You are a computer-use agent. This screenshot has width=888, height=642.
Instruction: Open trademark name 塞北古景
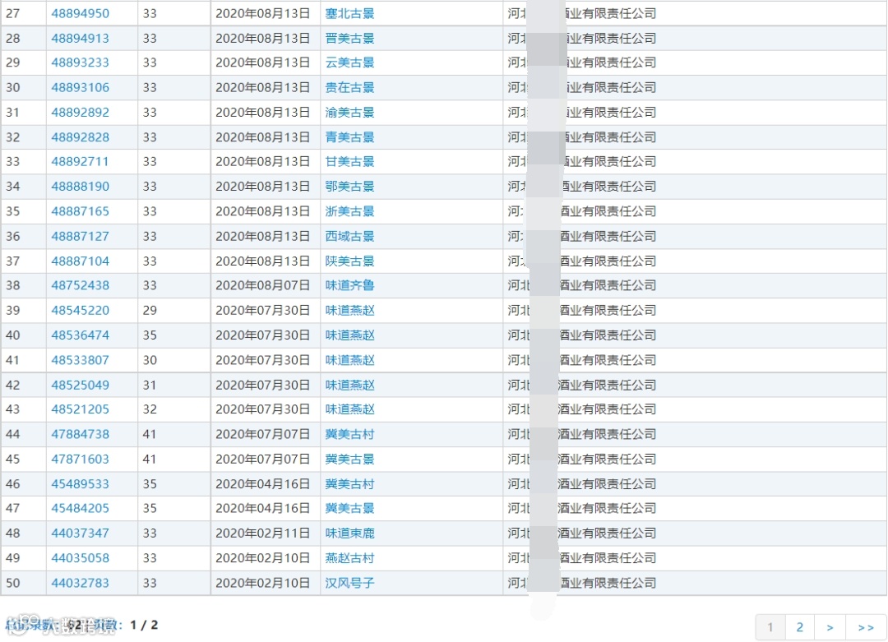pyautogui.click(x=349, y=14)
